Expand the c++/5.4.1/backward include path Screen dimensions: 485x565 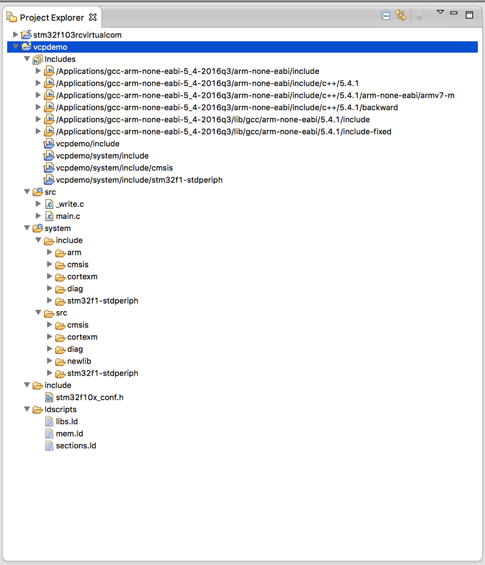pos(39,107)
